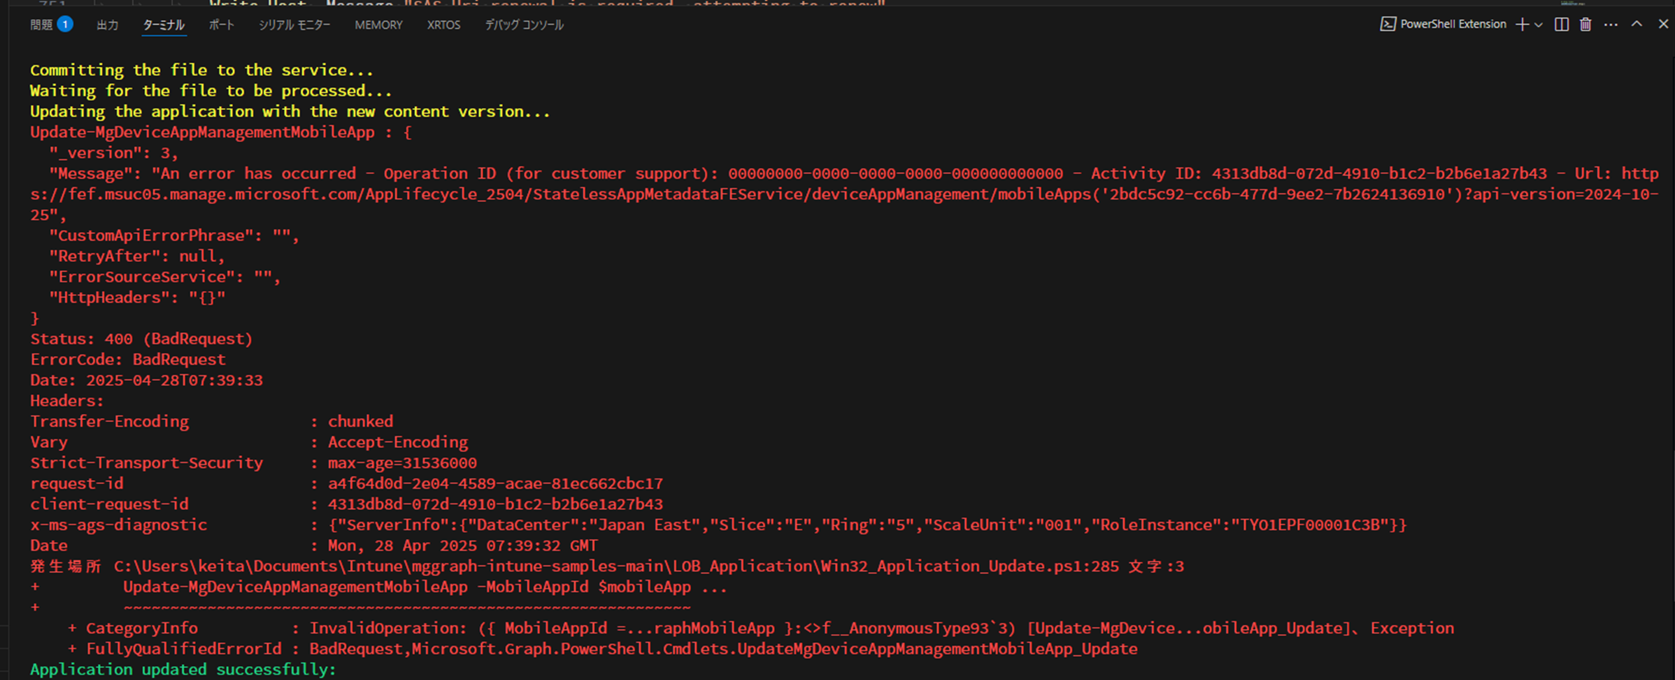
Task: Hide the terminal panel with the X icon
Action: coord(1663,24)
